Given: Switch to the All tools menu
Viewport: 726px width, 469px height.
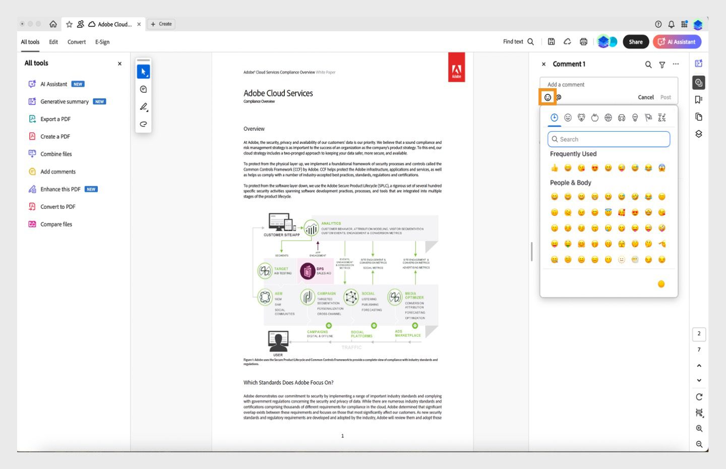Looking at the screenshot, I should click(x=30, y=42).
